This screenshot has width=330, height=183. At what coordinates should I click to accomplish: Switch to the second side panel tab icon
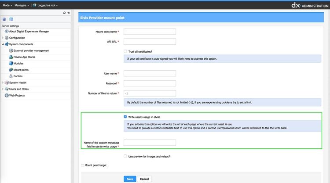pyautogui.click(x=11, y=19)
